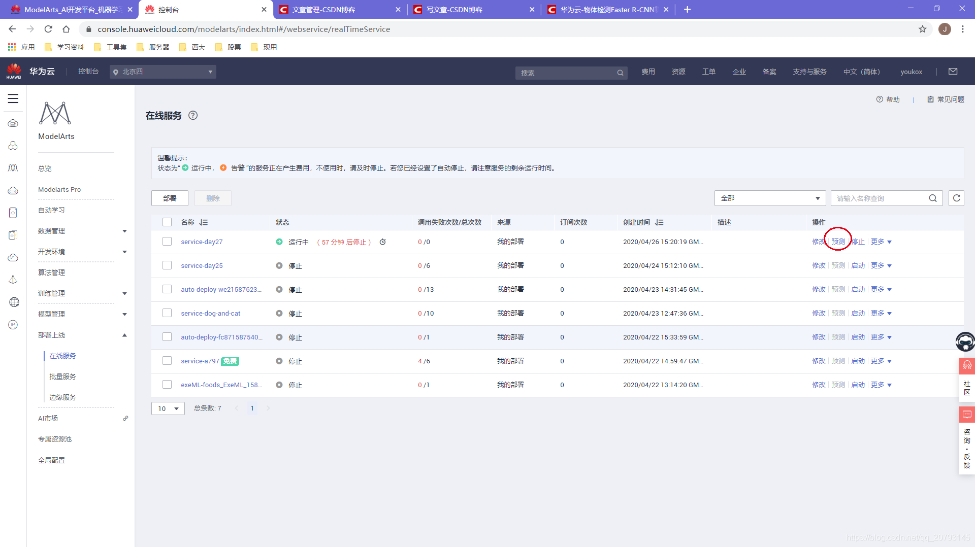Check the service-a797 row checkbox

pyautogui.click(x=167, y=361)
